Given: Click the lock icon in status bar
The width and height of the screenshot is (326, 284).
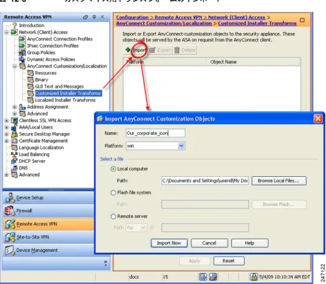Looking at the screenshot, I should coord(254,277).
